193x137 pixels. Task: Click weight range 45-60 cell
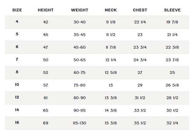coord(80,47)
